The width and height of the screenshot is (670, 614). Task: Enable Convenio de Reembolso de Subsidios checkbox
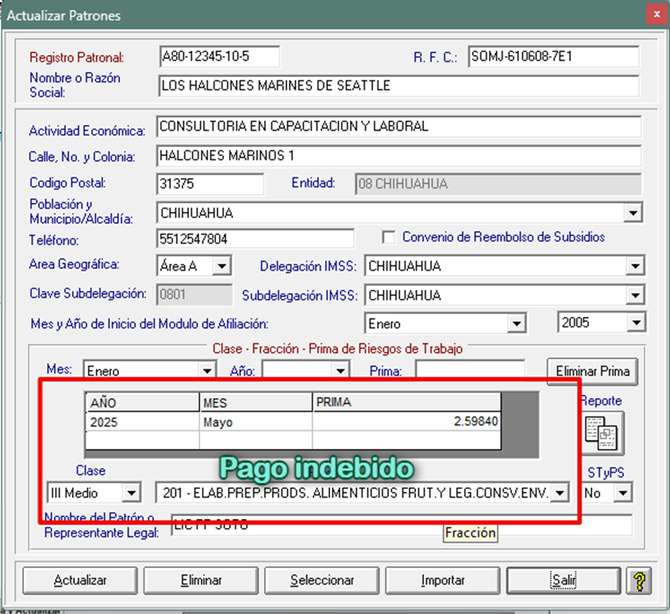pyautogui.click(x=390, y=238)
